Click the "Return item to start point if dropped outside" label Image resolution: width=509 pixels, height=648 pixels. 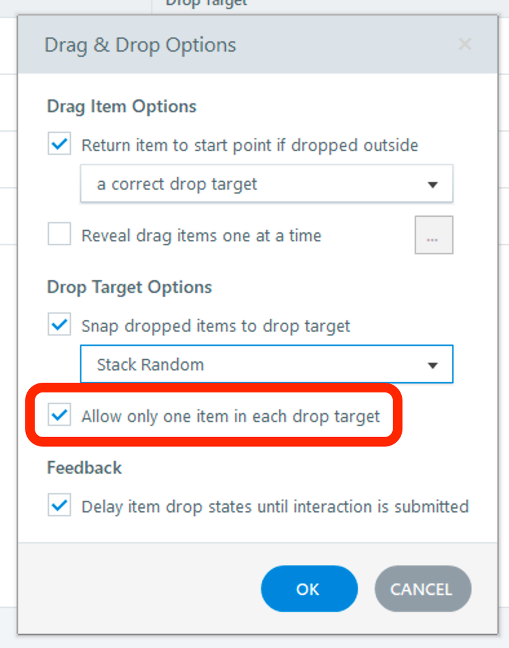point(249,145)
